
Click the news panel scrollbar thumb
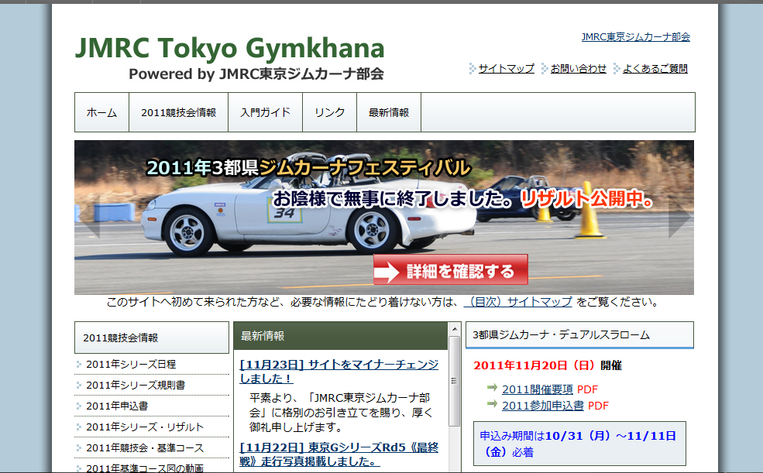455,381
